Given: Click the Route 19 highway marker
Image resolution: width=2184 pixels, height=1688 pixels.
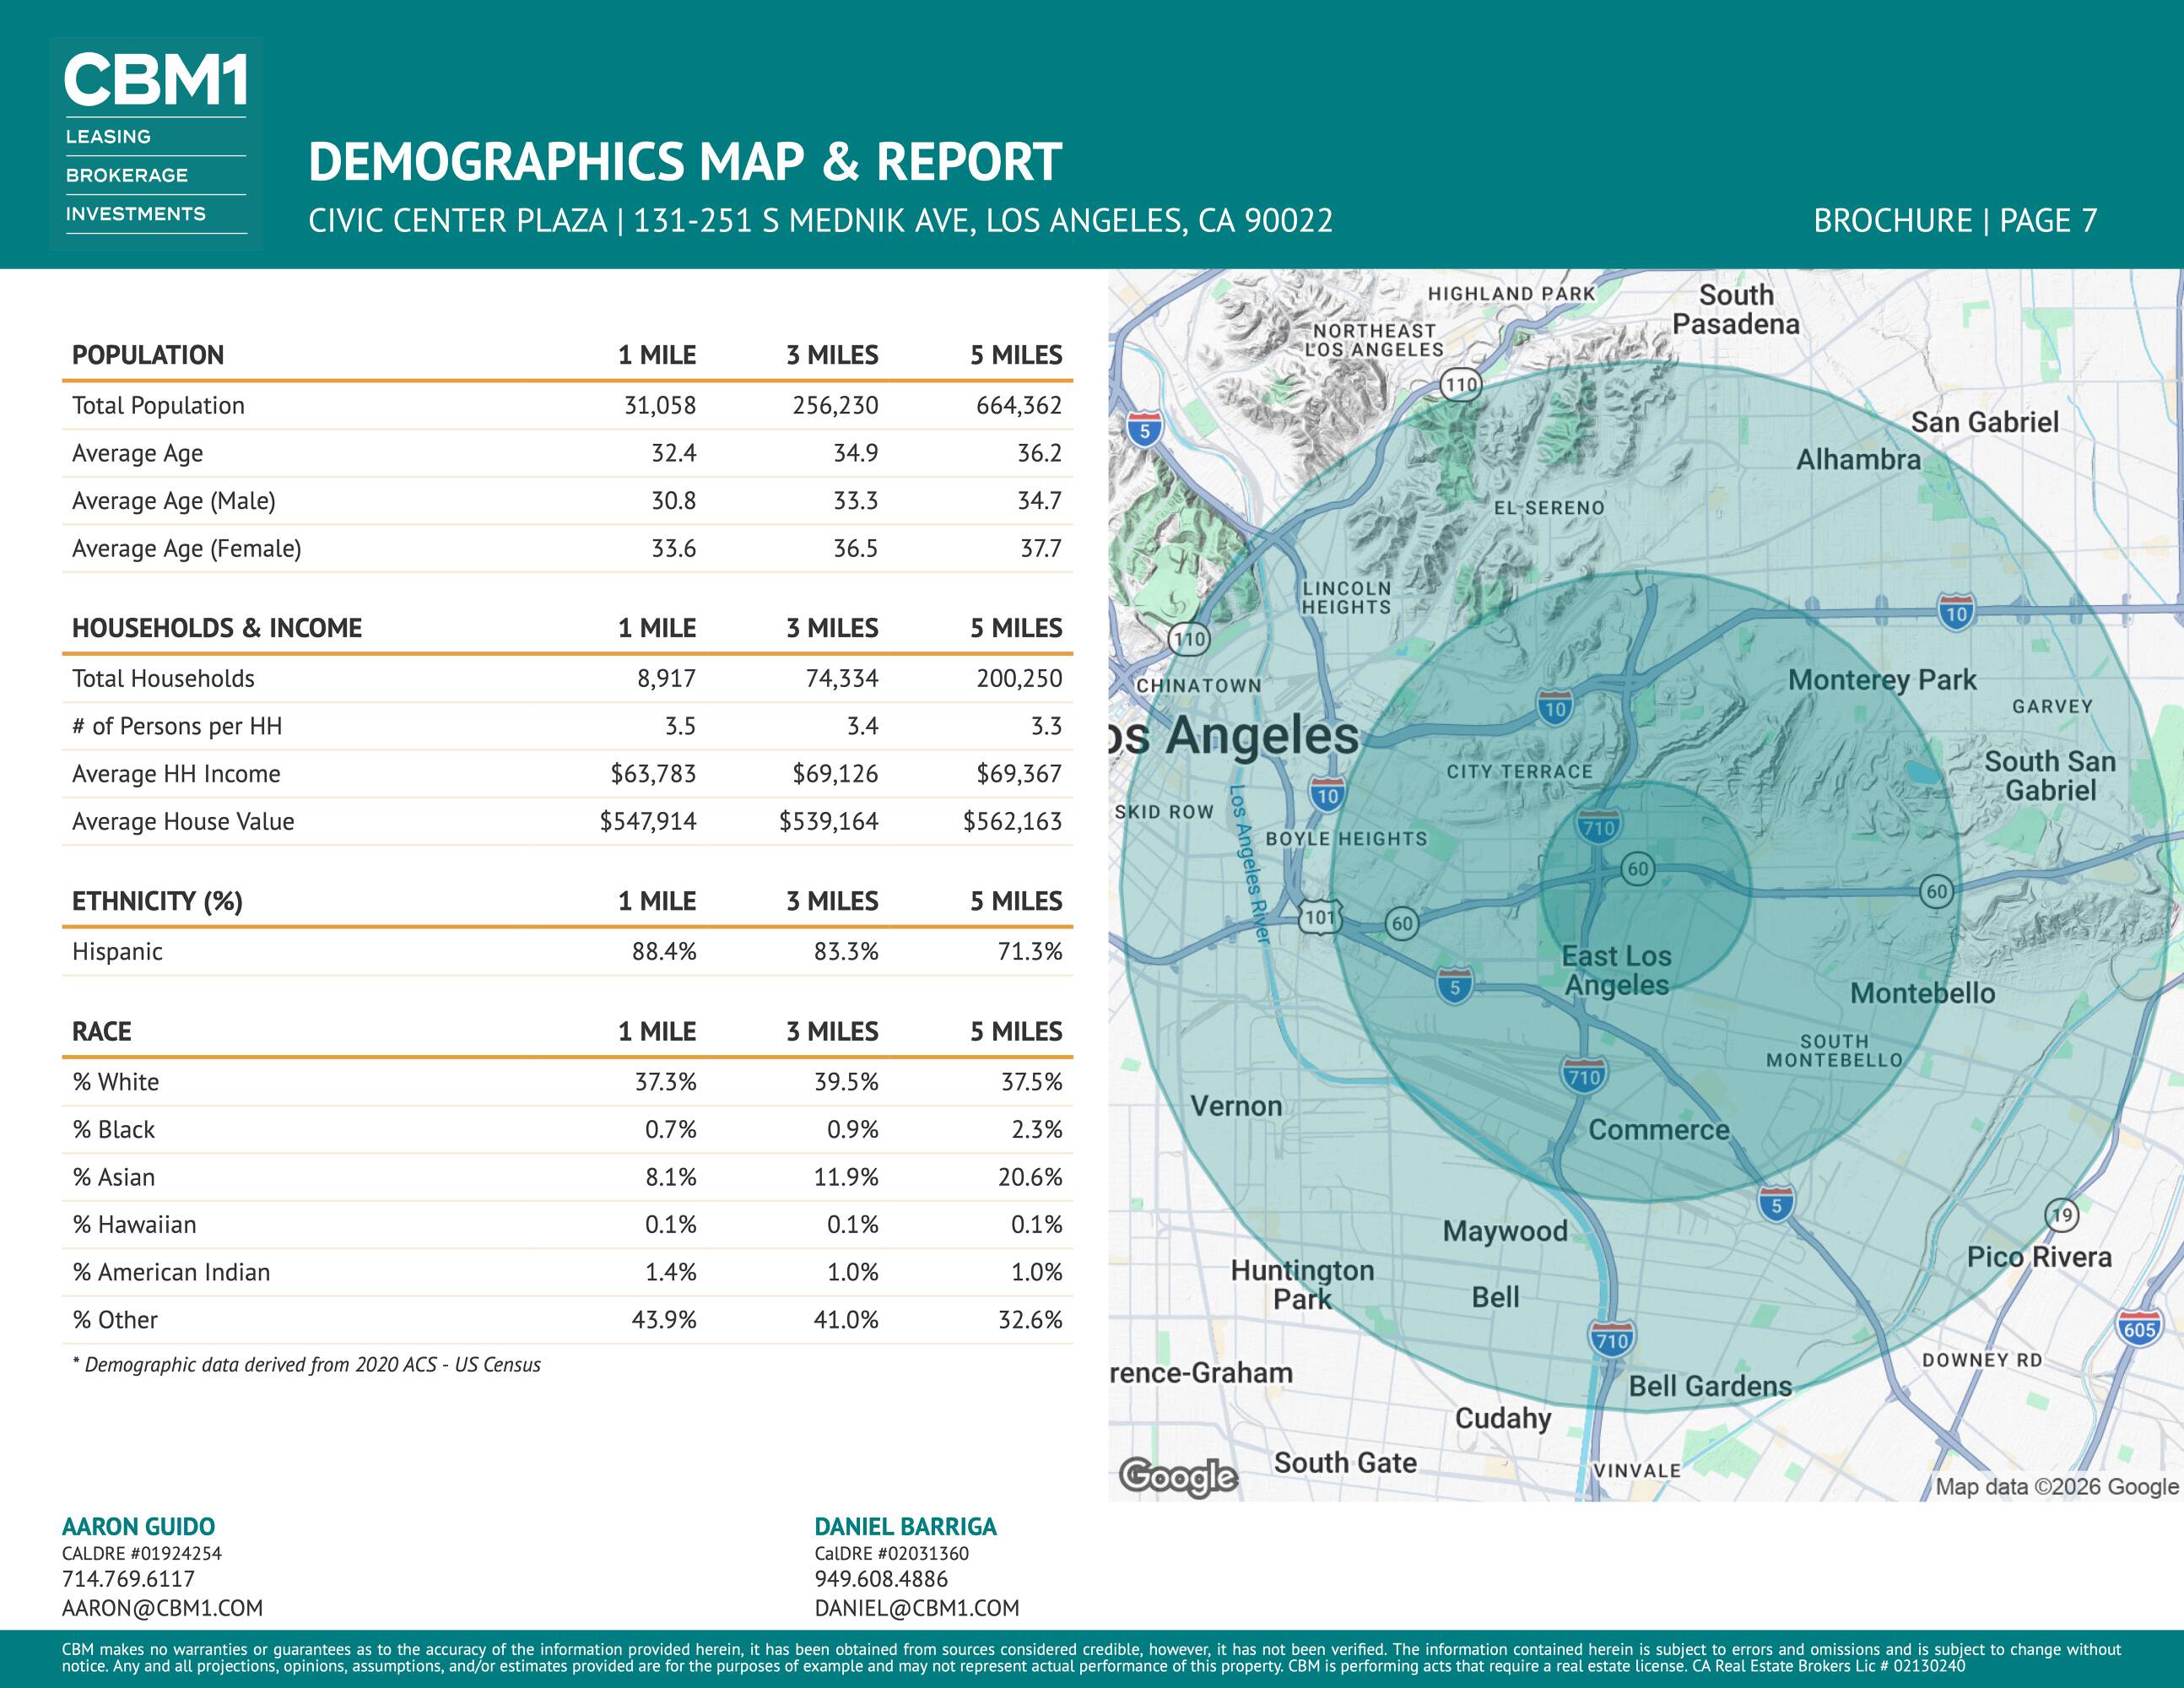Looking at the screenshot, I should tap(2062, 1215).
